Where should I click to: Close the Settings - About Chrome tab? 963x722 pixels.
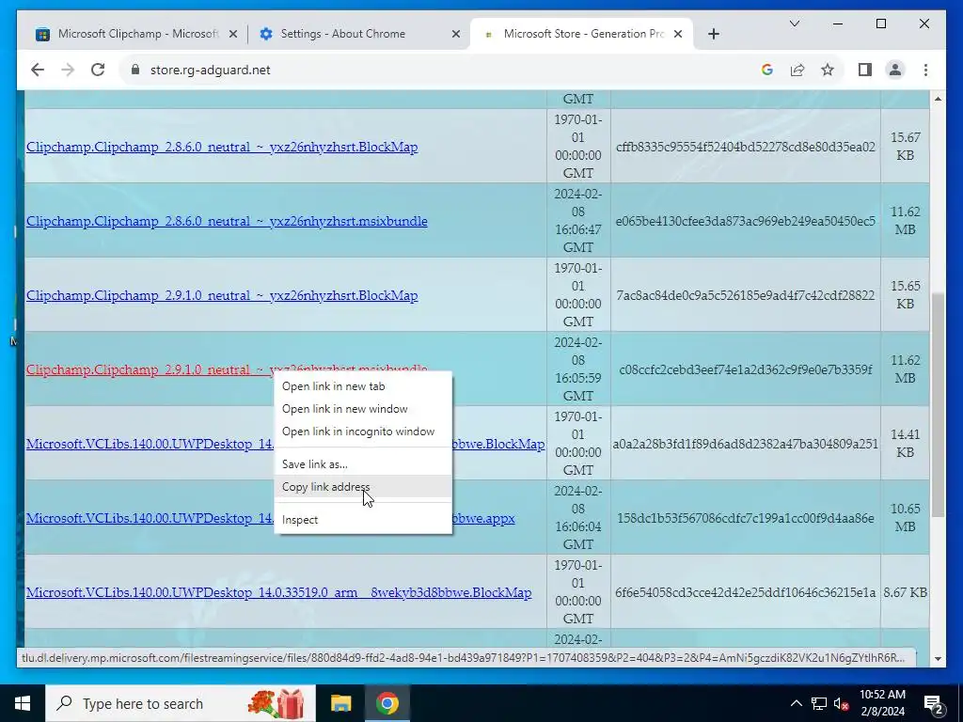(x=456, y=35)
